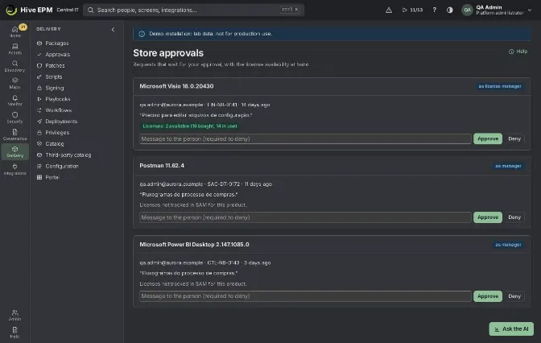This screenshot has width=541, height=343.
Task: Deny the Microsoft Visio request
Action: (514, 138)
